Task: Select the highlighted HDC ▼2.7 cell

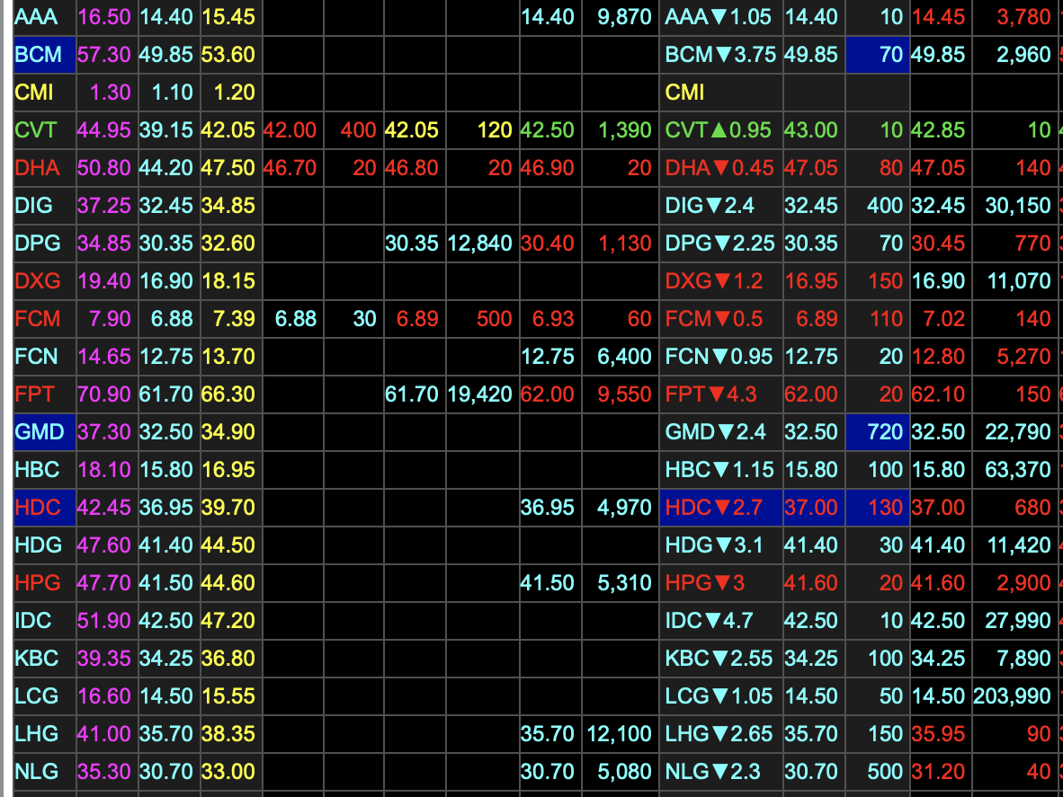Action: pyautogui.click(x=720, y=508)
